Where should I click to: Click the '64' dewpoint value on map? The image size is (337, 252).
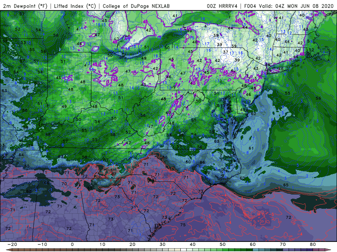tap(21, 155)
